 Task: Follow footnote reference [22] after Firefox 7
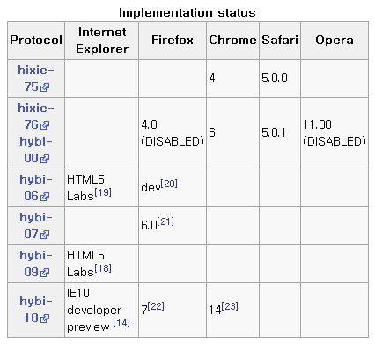tap(156, 306)
